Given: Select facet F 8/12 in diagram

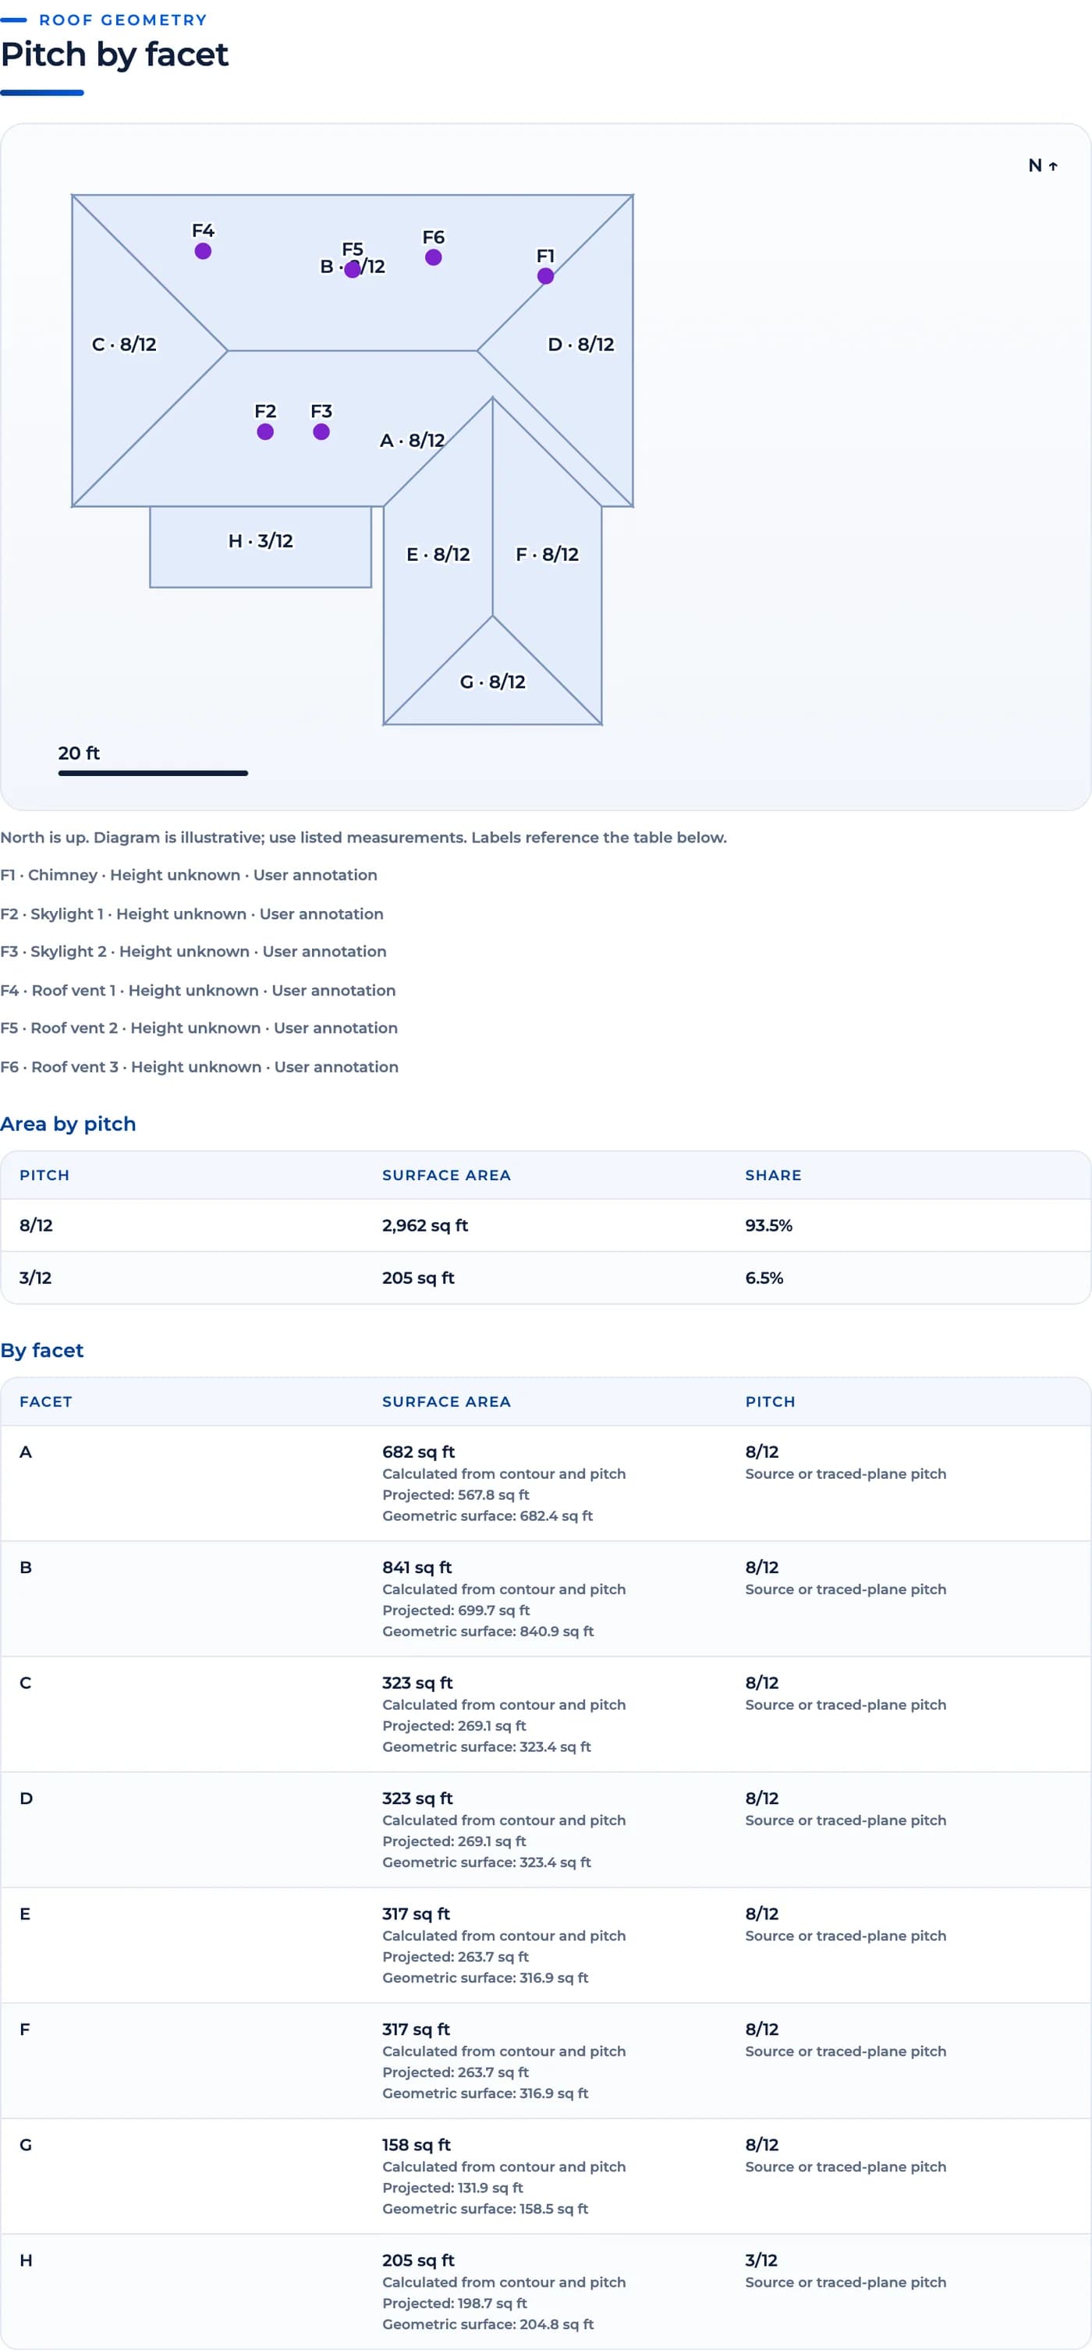Looking at the screenshot, I should pyautogui.click(x=548, y=554).
